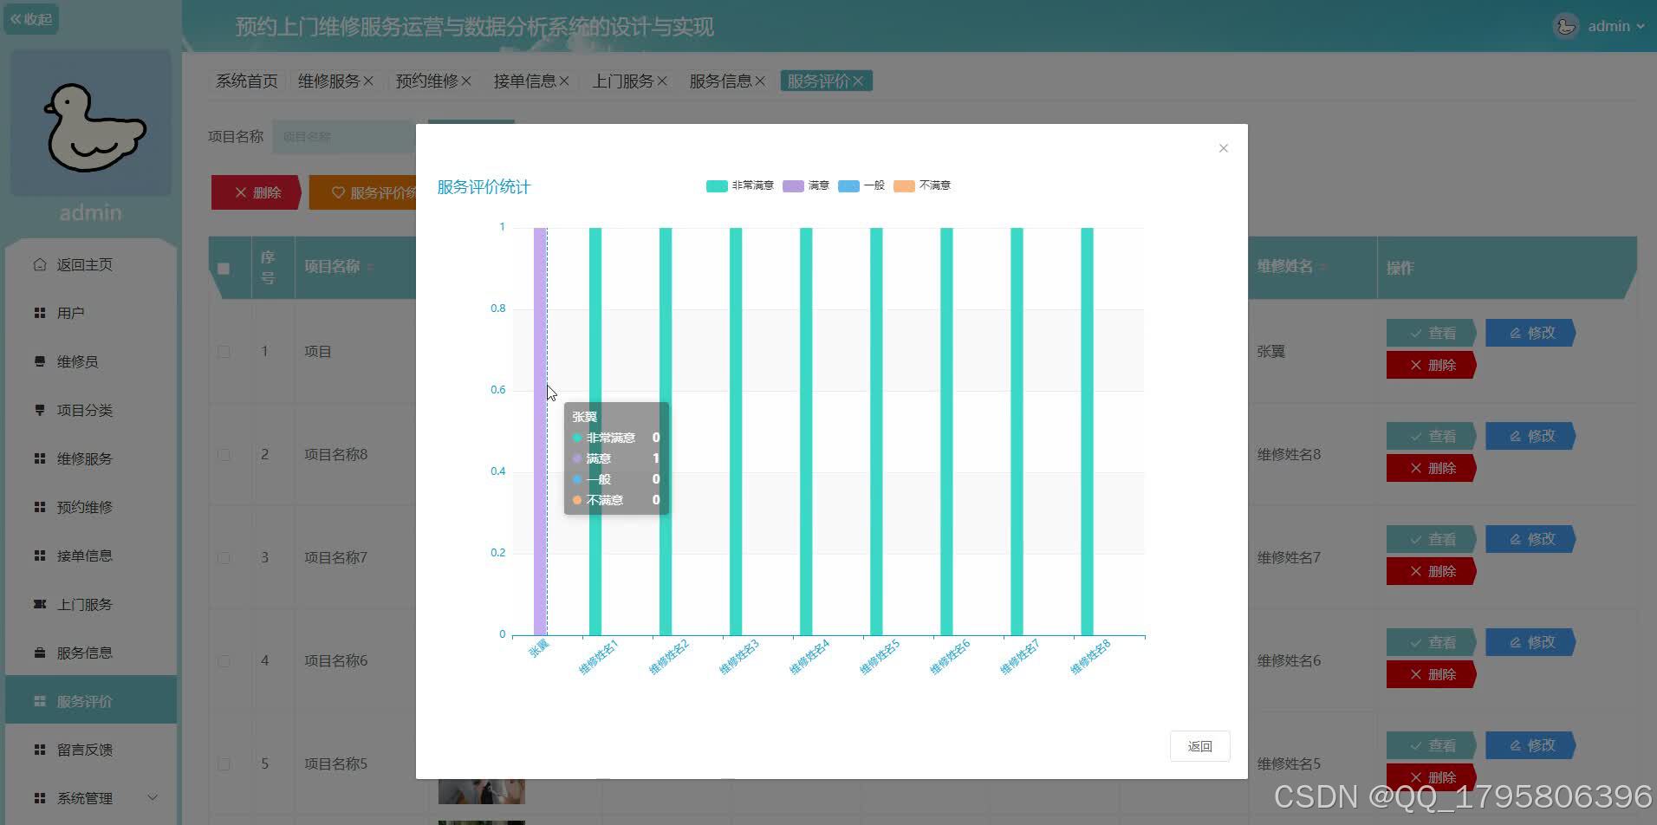Click 修改 on the 张翼 row
Screen dimensions: 1657x825
pos(1530,332)
